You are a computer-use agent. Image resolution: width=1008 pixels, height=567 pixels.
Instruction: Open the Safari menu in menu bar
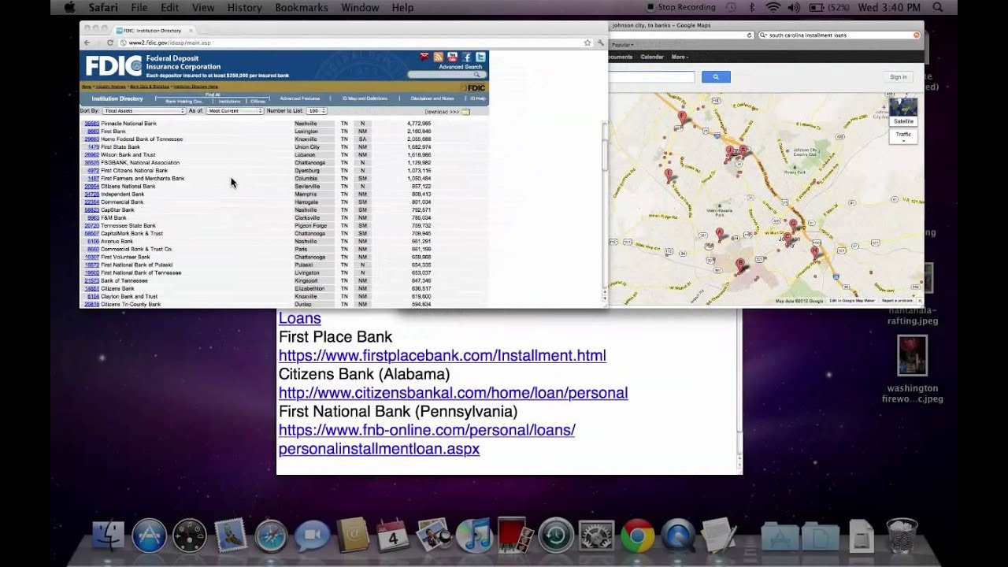103,7
